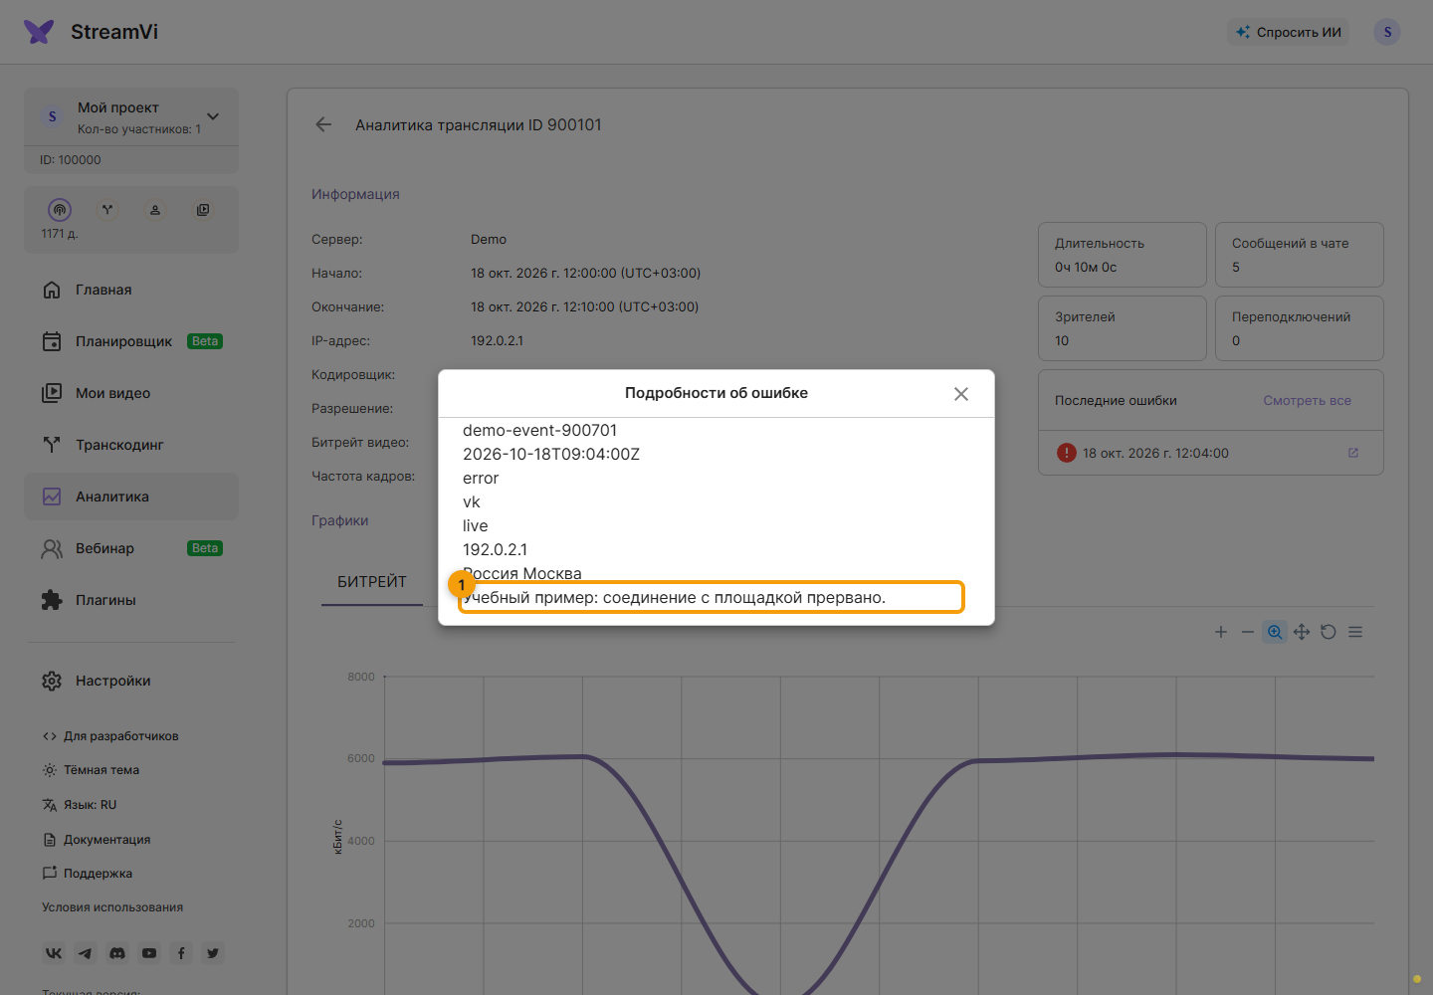The image size is (1433, 995).
Task: Open the user avatar in header
Action: (1387, 32)
